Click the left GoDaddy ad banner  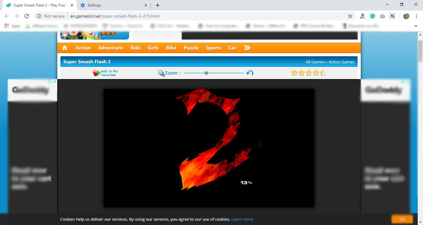[x=33, y=147]
